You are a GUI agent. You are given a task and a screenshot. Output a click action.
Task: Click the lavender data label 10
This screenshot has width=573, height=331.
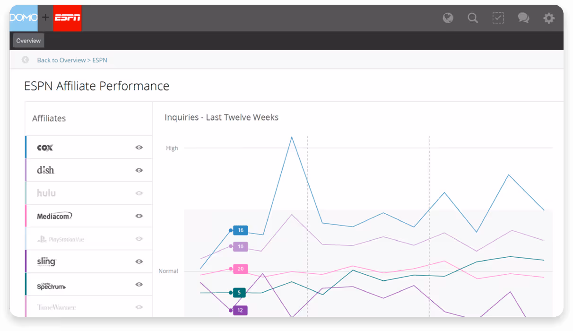(241, 246)
